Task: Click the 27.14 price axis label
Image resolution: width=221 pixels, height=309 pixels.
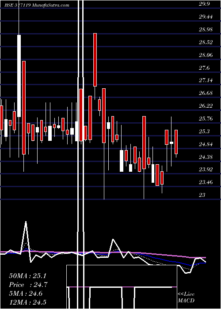Action: pos(206,80)
